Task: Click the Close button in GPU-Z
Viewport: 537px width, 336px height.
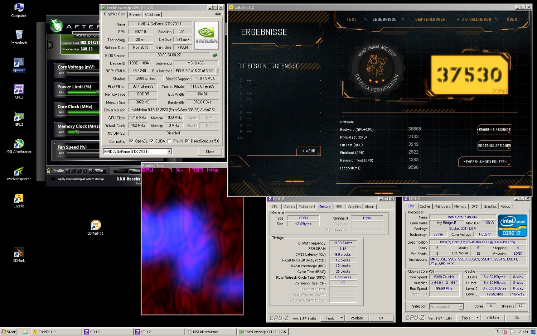Action: click(210, 152)
